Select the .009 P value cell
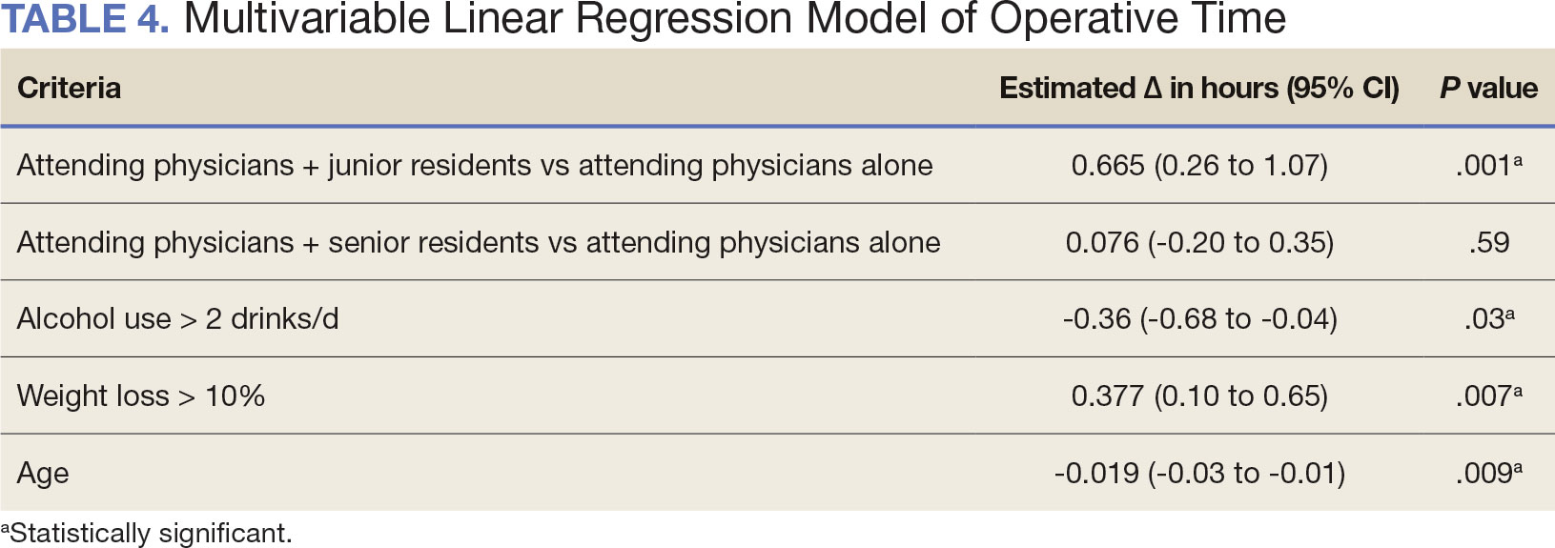Image resolution: width=1555 pixels, height=548 pixels. 1488,474
